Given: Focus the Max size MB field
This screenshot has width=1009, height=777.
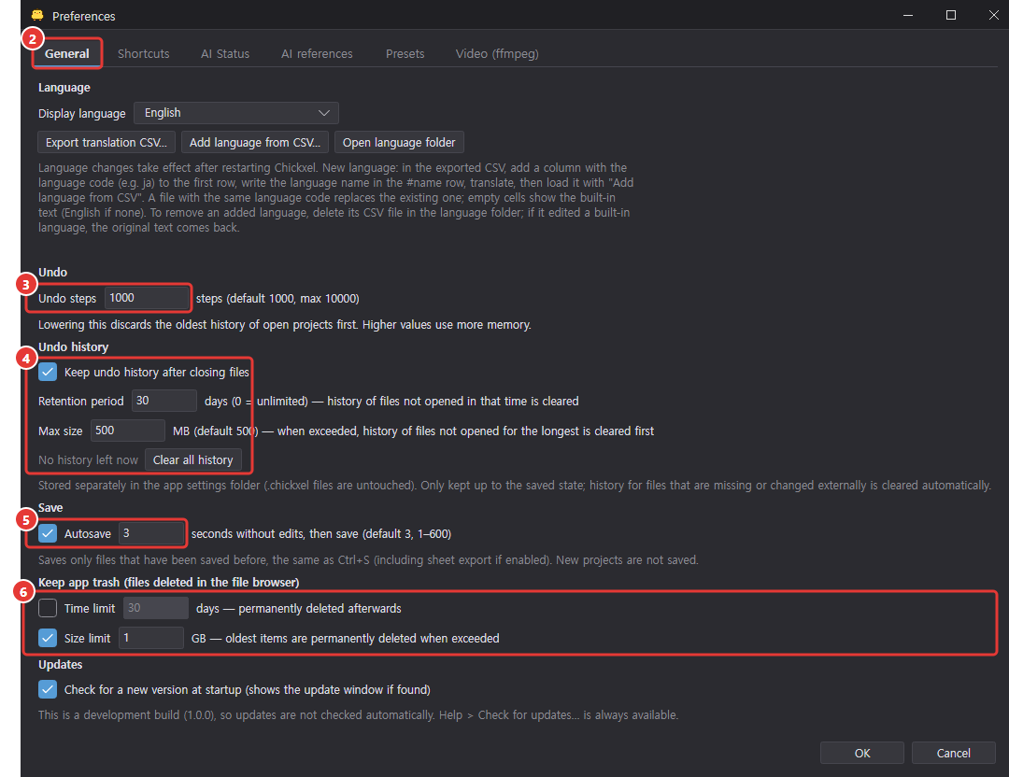Looking at the screenshot, I should click(127, 431).
